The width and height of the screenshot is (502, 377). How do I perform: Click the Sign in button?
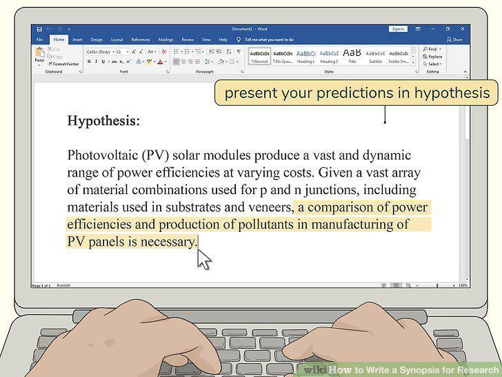(x=398, y=29)
